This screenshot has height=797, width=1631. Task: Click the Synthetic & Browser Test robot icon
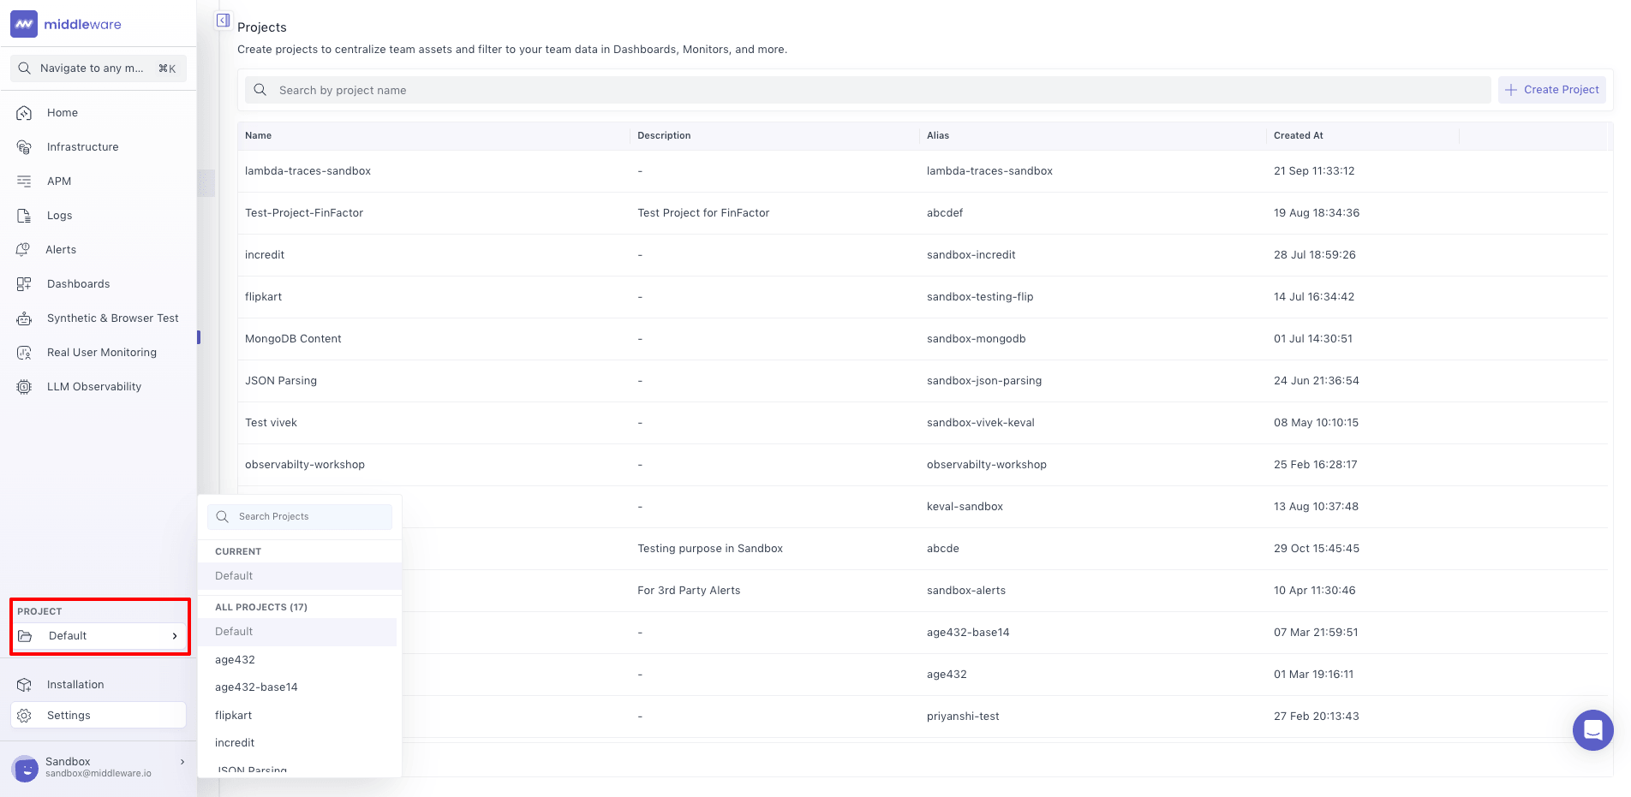(24, 318)
